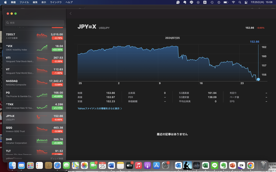Launch Google Chrome from the Dock

(250, 165)
